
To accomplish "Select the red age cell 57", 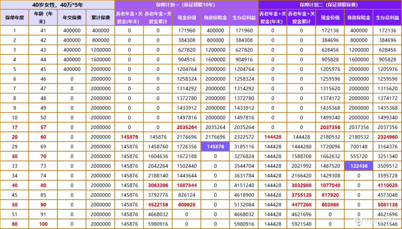I will 43,127.
